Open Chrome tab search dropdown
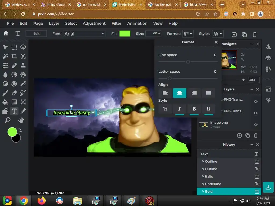 [x=243, y=5]
